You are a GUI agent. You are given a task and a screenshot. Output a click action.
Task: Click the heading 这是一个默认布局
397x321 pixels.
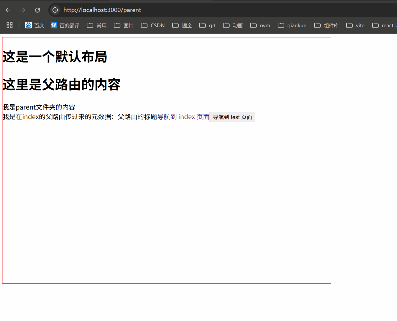pyautogui.click(x=55, y=57)
